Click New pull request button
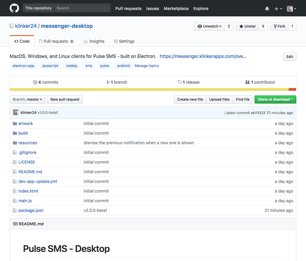This screenshot has height=261, width=306. coord(65,99)
